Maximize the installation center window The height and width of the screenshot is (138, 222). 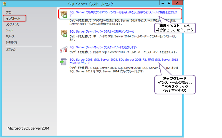tap(169, 3)
